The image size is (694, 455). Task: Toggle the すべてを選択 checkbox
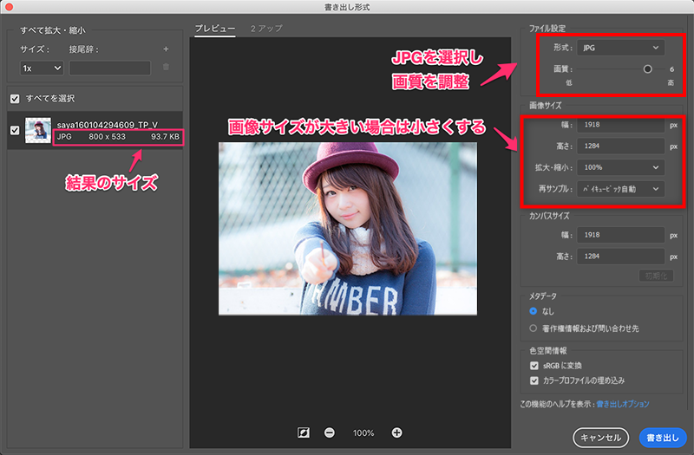[15, 98]
